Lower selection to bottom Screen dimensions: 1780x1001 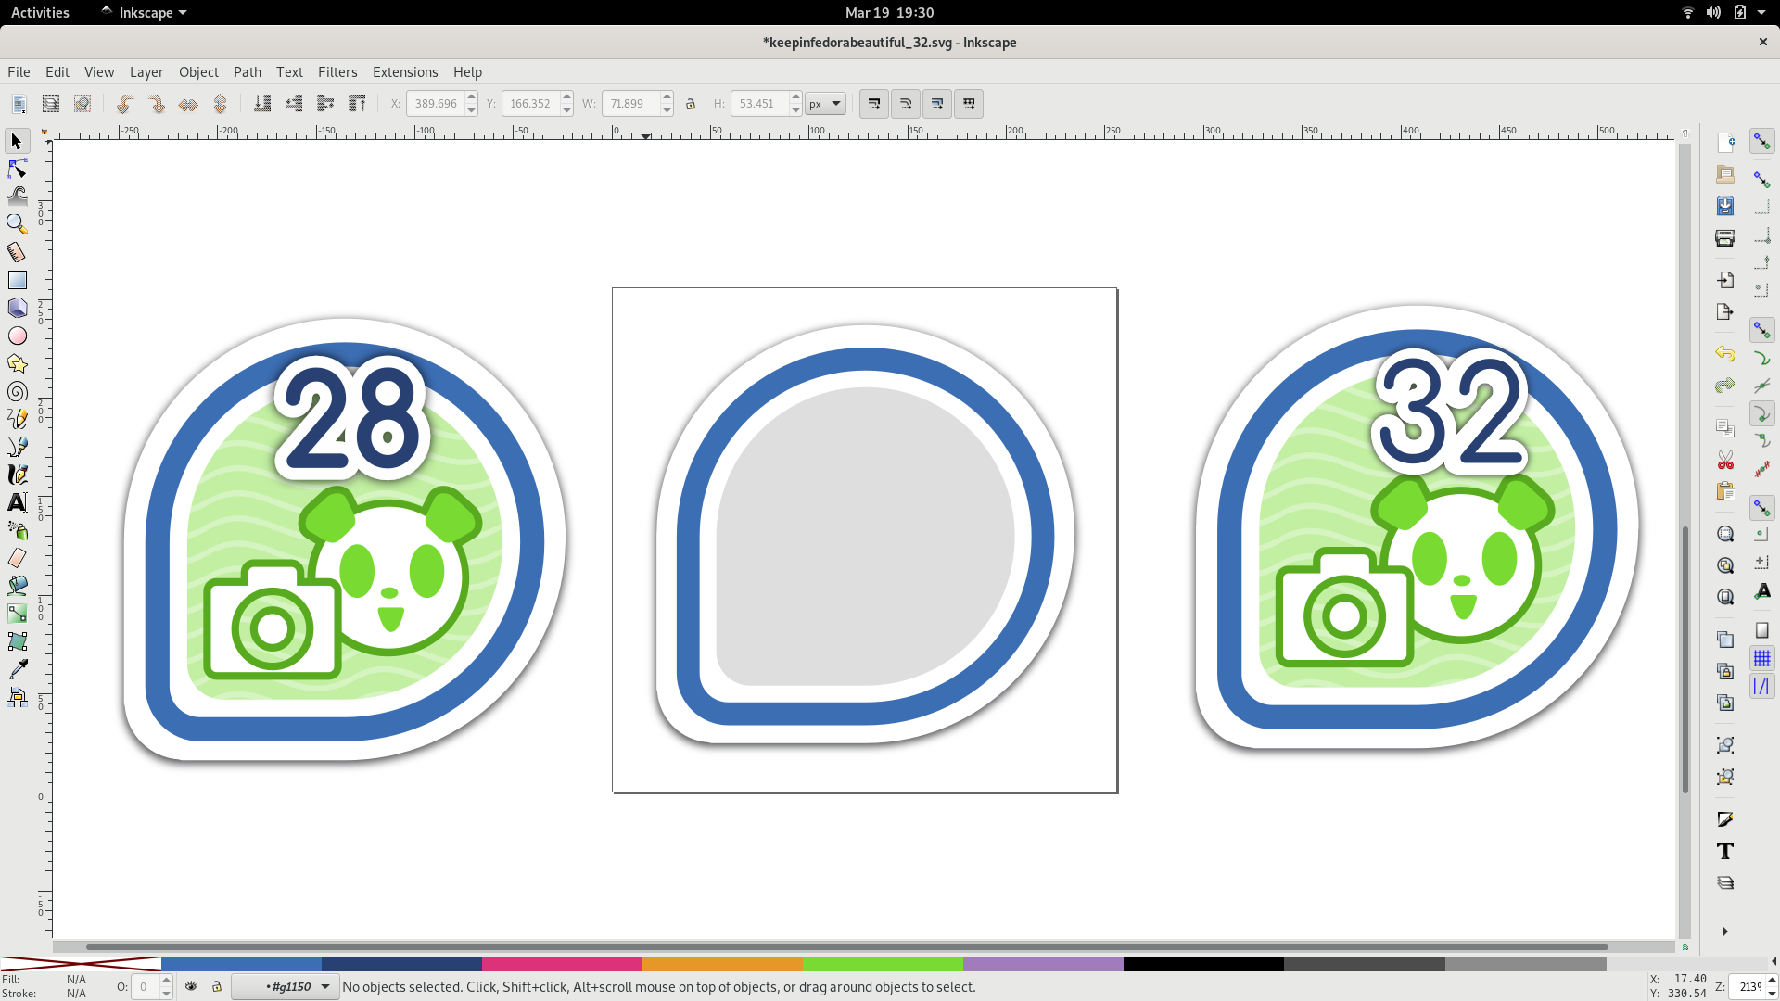point(262,104)
